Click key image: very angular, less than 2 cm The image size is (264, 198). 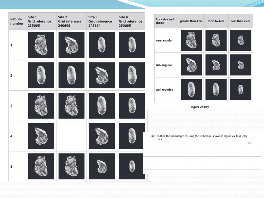[x=241, y=40]
